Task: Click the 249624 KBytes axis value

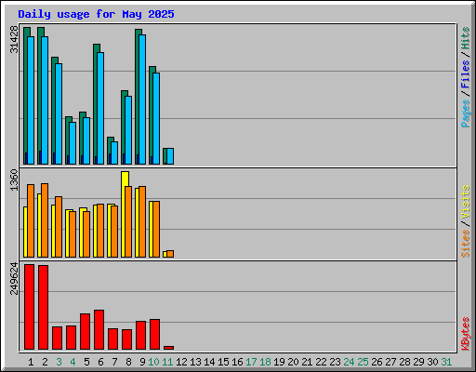Action: pyautogui.click(x=14, y=279)
